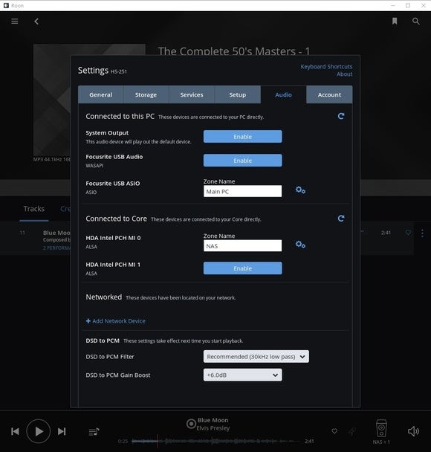431x452 pixels.
Task: Enable the HDA Intel PCH MI 1 device
Action: (x=242, y=268)
